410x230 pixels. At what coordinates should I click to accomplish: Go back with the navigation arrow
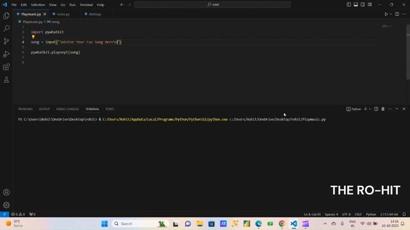[x=122, y=4]
